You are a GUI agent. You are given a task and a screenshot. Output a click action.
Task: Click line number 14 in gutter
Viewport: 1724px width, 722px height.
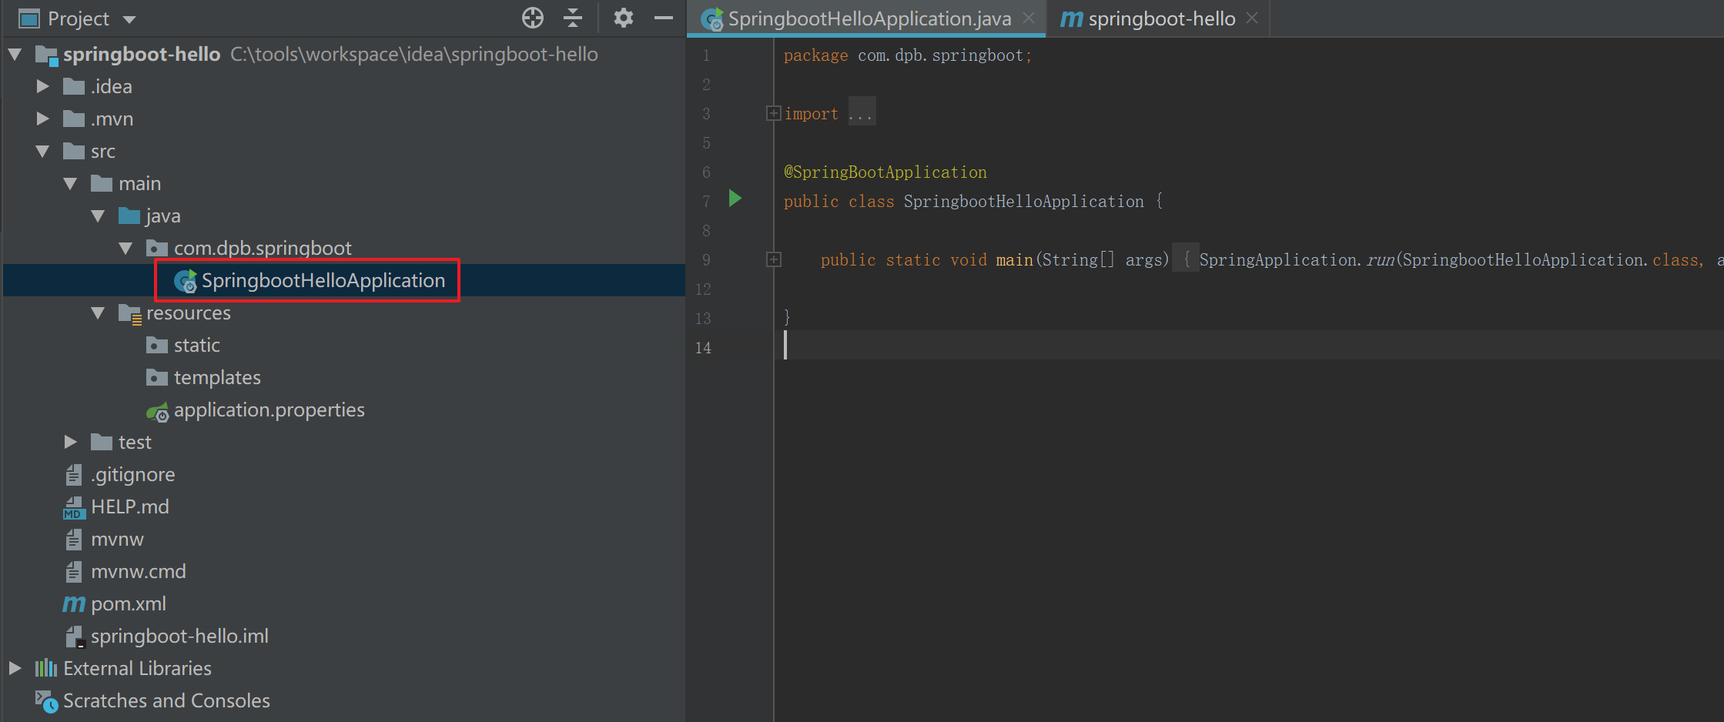(x=703, y=348)
